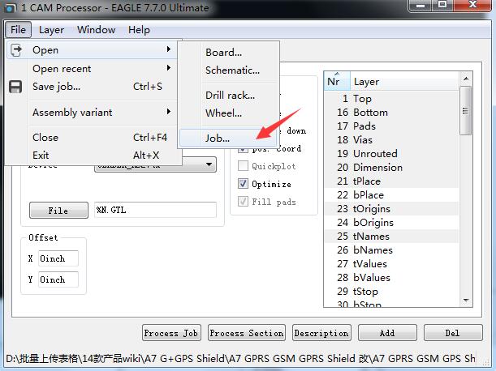Screen dimensions: 496x371
Task: Expand Assembly variant submenu
Action: [x=92, y=112]
